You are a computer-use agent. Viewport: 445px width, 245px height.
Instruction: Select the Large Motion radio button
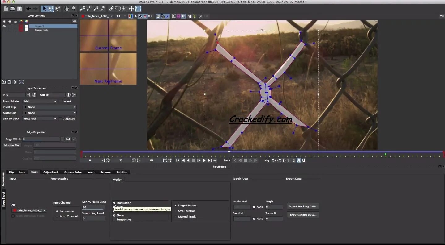click(176, 206)
